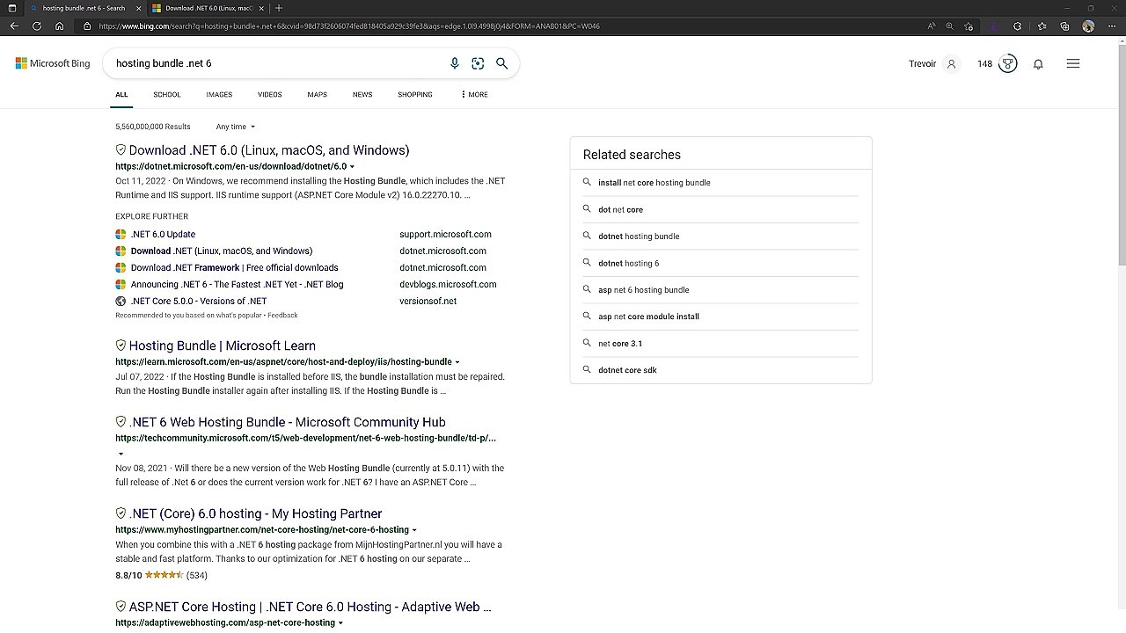Open Bing hamburger settings menu
Image resolution: width=1126 pixels, height=633 pixels.
point(1073,63)
